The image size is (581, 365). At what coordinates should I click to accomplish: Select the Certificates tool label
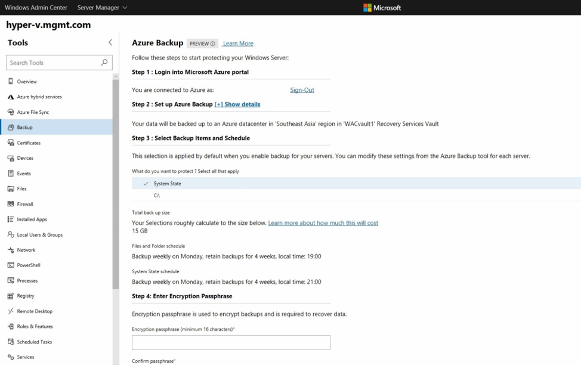(x=29, y=143)
